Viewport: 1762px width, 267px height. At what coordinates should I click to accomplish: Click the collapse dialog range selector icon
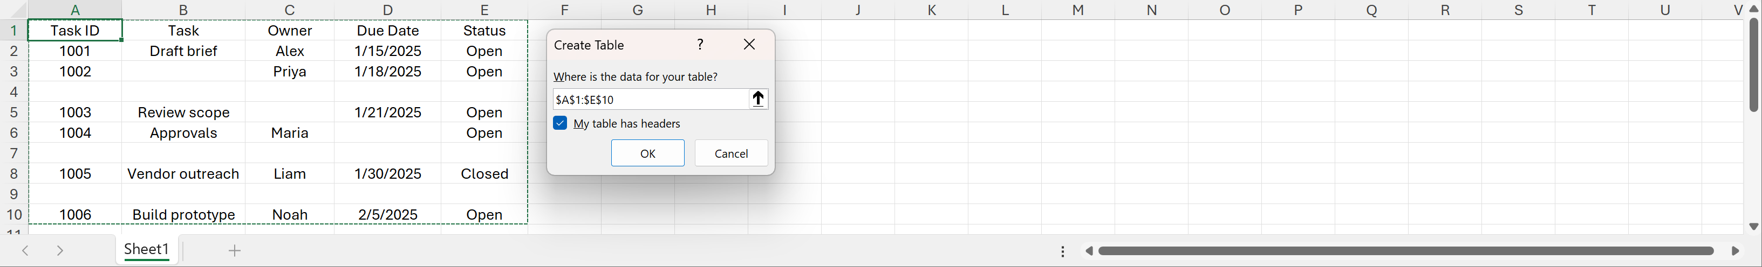[758, 99]
